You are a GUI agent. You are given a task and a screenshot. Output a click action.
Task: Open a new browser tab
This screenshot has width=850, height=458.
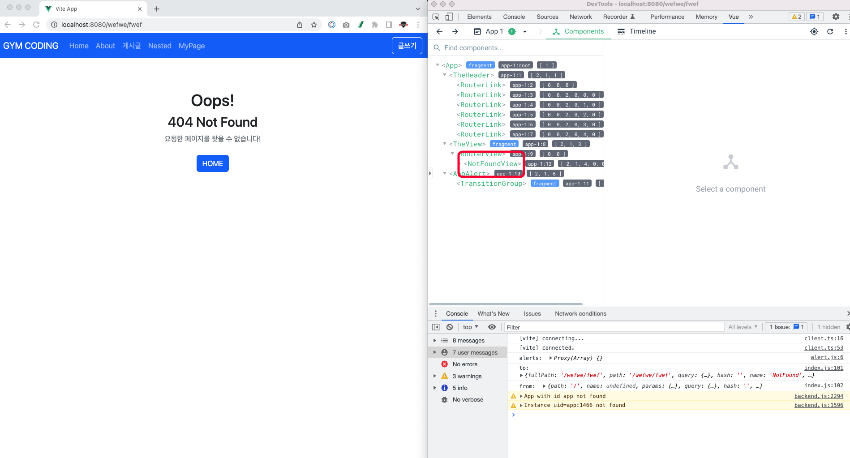click(157, 9)
